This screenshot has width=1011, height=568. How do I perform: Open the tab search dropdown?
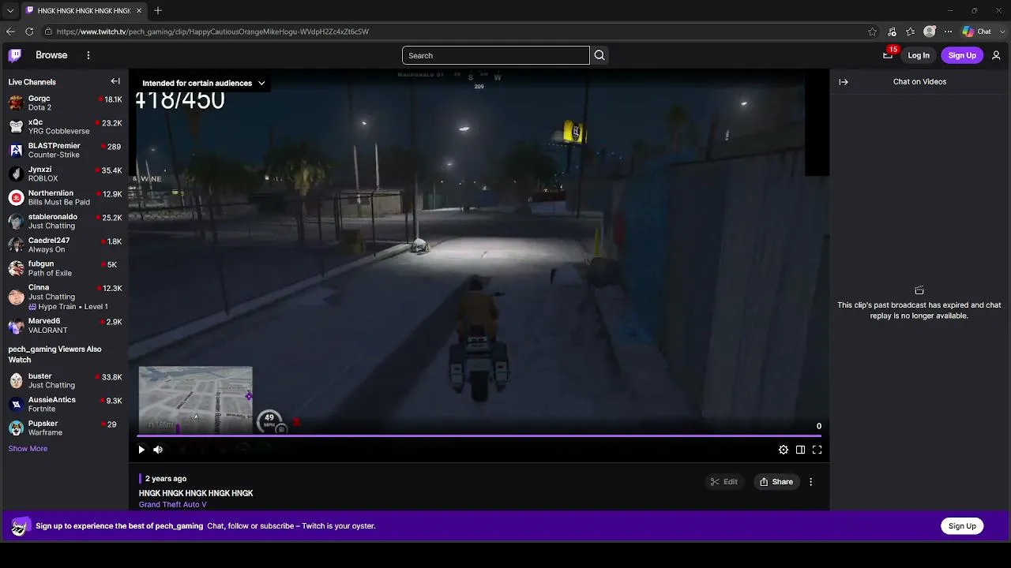pos(9,10)
